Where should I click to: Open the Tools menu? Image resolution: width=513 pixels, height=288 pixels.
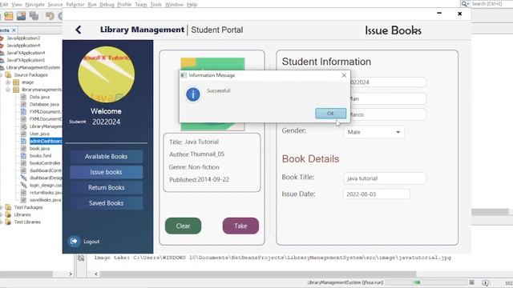(156, 5)
